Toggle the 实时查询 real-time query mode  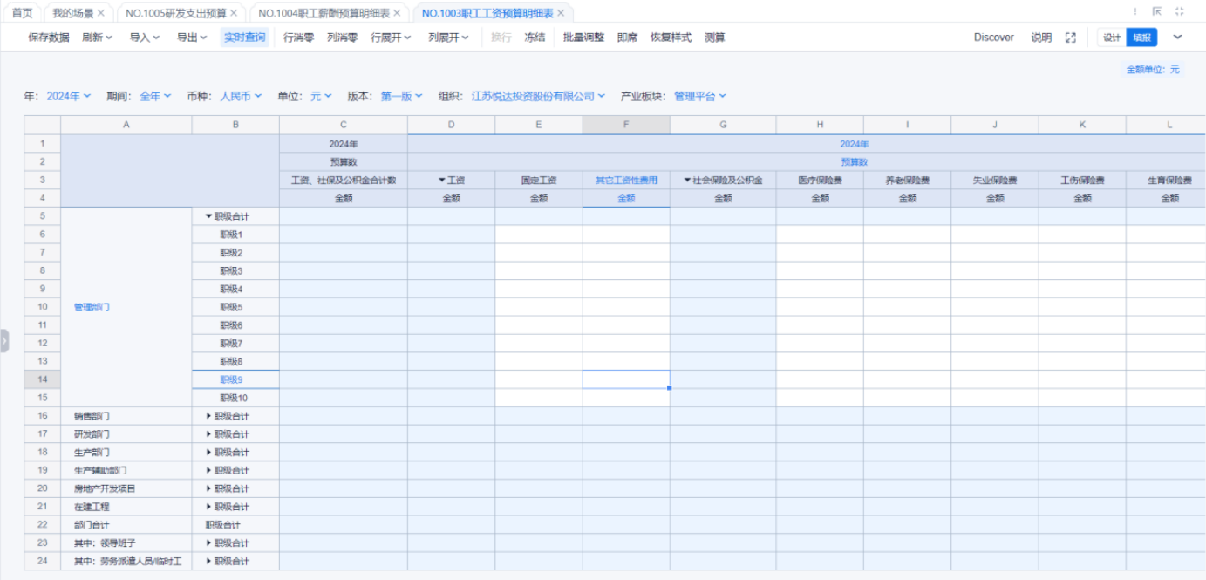244,38
